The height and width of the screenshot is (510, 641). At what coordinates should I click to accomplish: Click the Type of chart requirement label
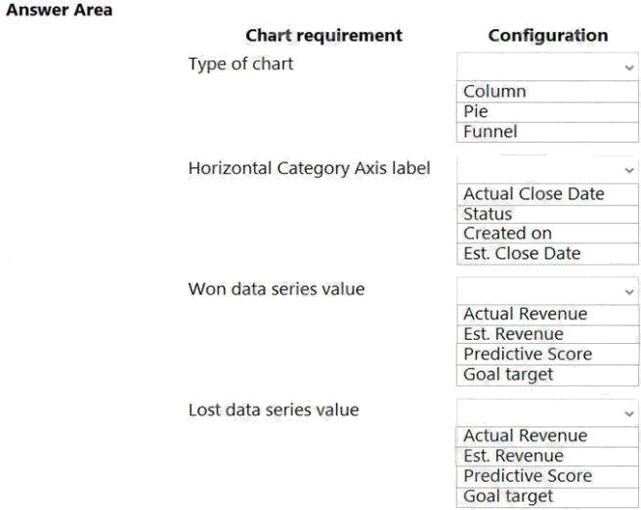[240, 64]
